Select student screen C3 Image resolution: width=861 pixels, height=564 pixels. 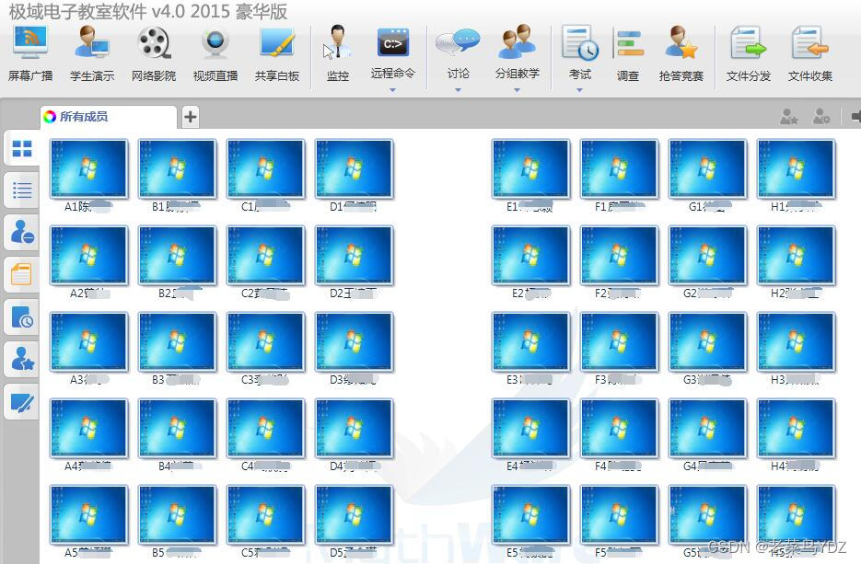click(x=265, y=342)
